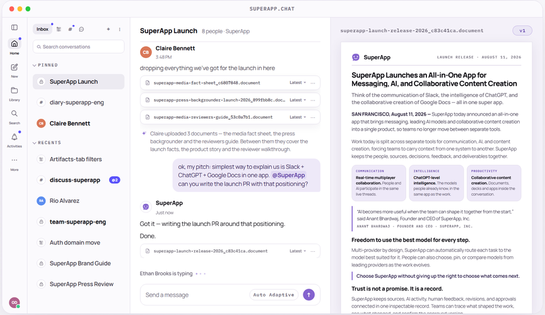Switch to the channels hash tab
Viewport: 545px width, 315px height.
point(70,29)
